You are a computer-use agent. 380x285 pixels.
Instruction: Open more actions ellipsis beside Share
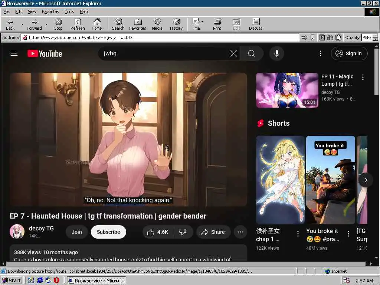[x=240, y=232]
